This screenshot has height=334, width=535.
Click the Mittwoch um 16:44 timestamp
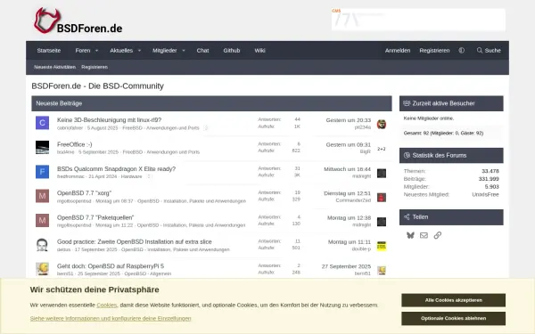click(x=348, y=169)
